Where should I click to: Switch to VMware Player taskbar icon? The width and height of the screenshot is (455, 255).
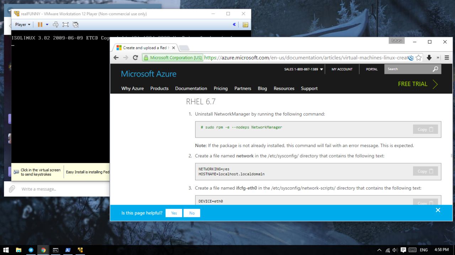click(x=80, y=250)
